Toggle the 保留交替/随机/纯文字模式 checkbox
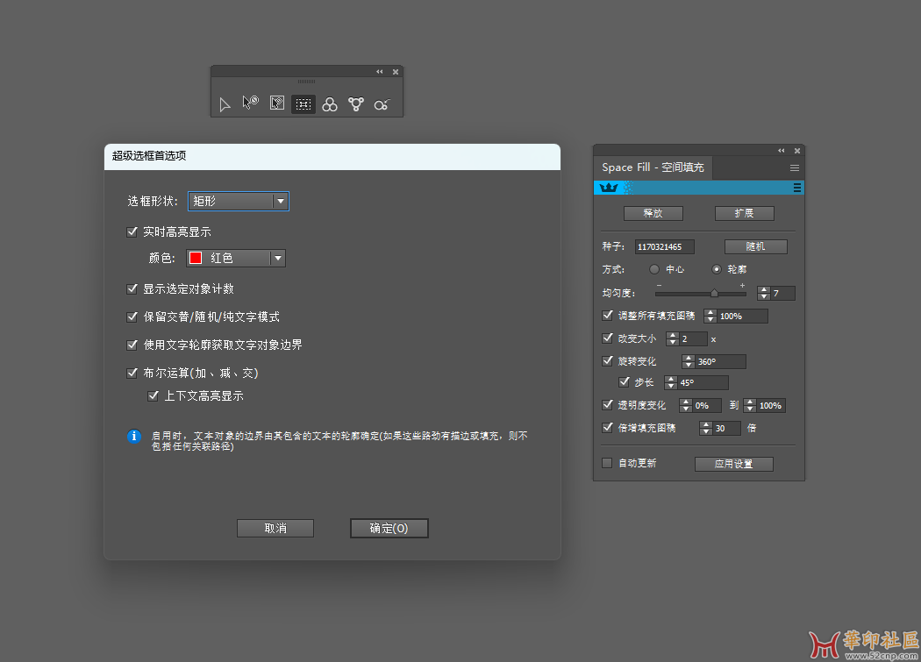This screenshot has height=662, width=921. point(132,317)
